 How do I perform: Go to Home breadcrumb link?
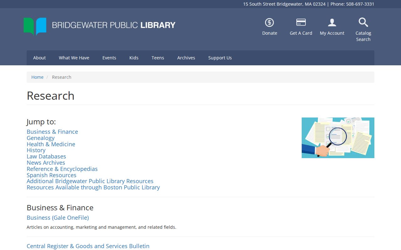tap(37, 77)
